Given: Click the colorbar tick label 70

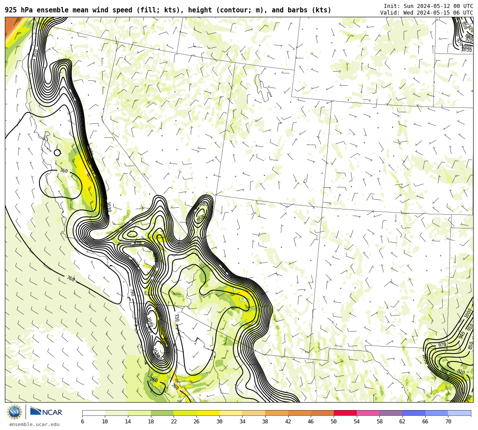Looking at the screenshot, I should (448, 422).
